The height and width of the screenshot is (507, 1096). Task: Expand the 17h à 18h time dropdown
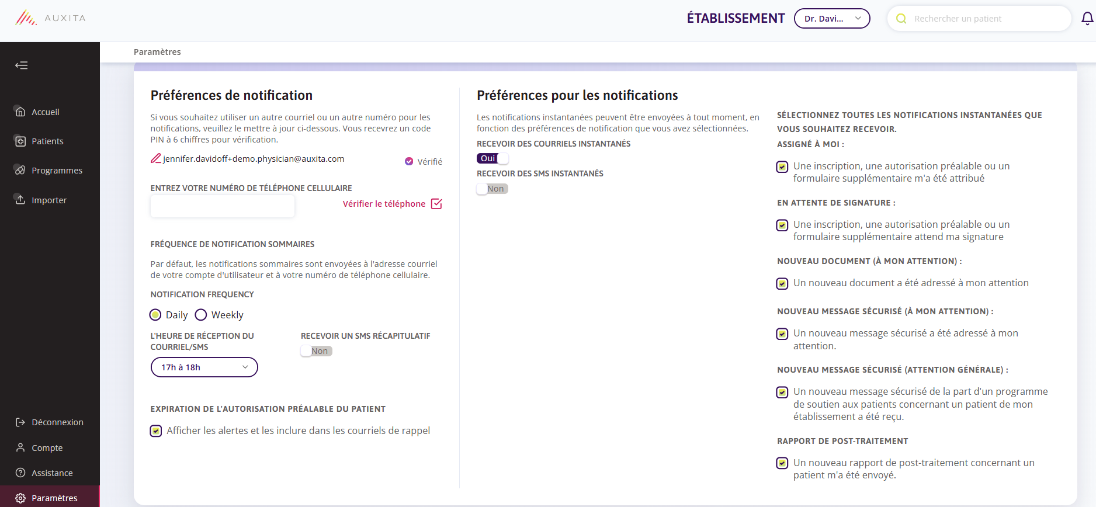pos(204,367)
